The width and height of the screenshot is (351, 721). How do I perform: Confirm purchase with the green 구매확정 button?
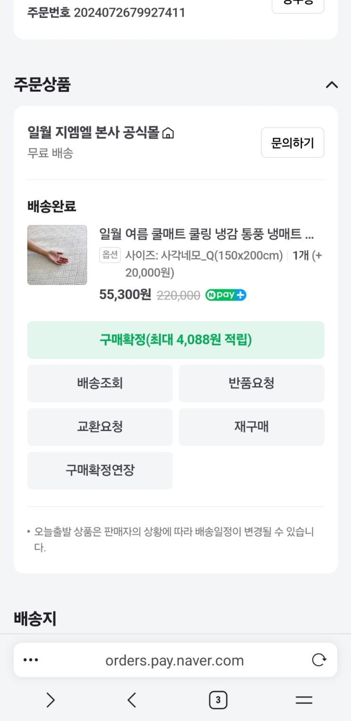click(176, 340)
